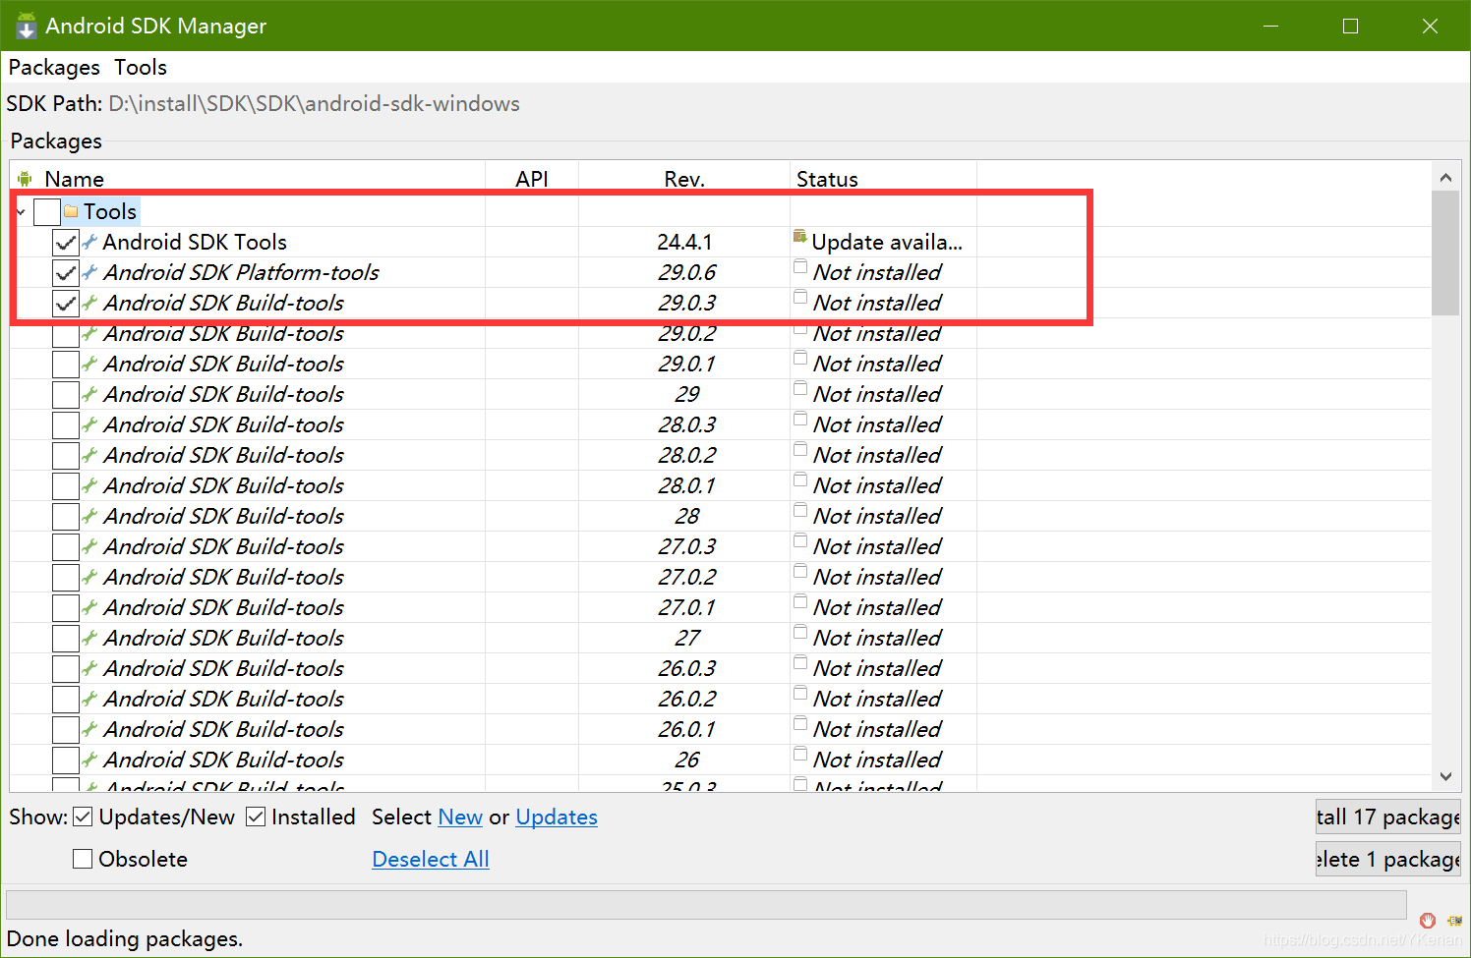
Task: Uncheck Android SDK Platform-tools 29.0.6 checkbox
Action: pyautogui.click(x=66, y=272)
